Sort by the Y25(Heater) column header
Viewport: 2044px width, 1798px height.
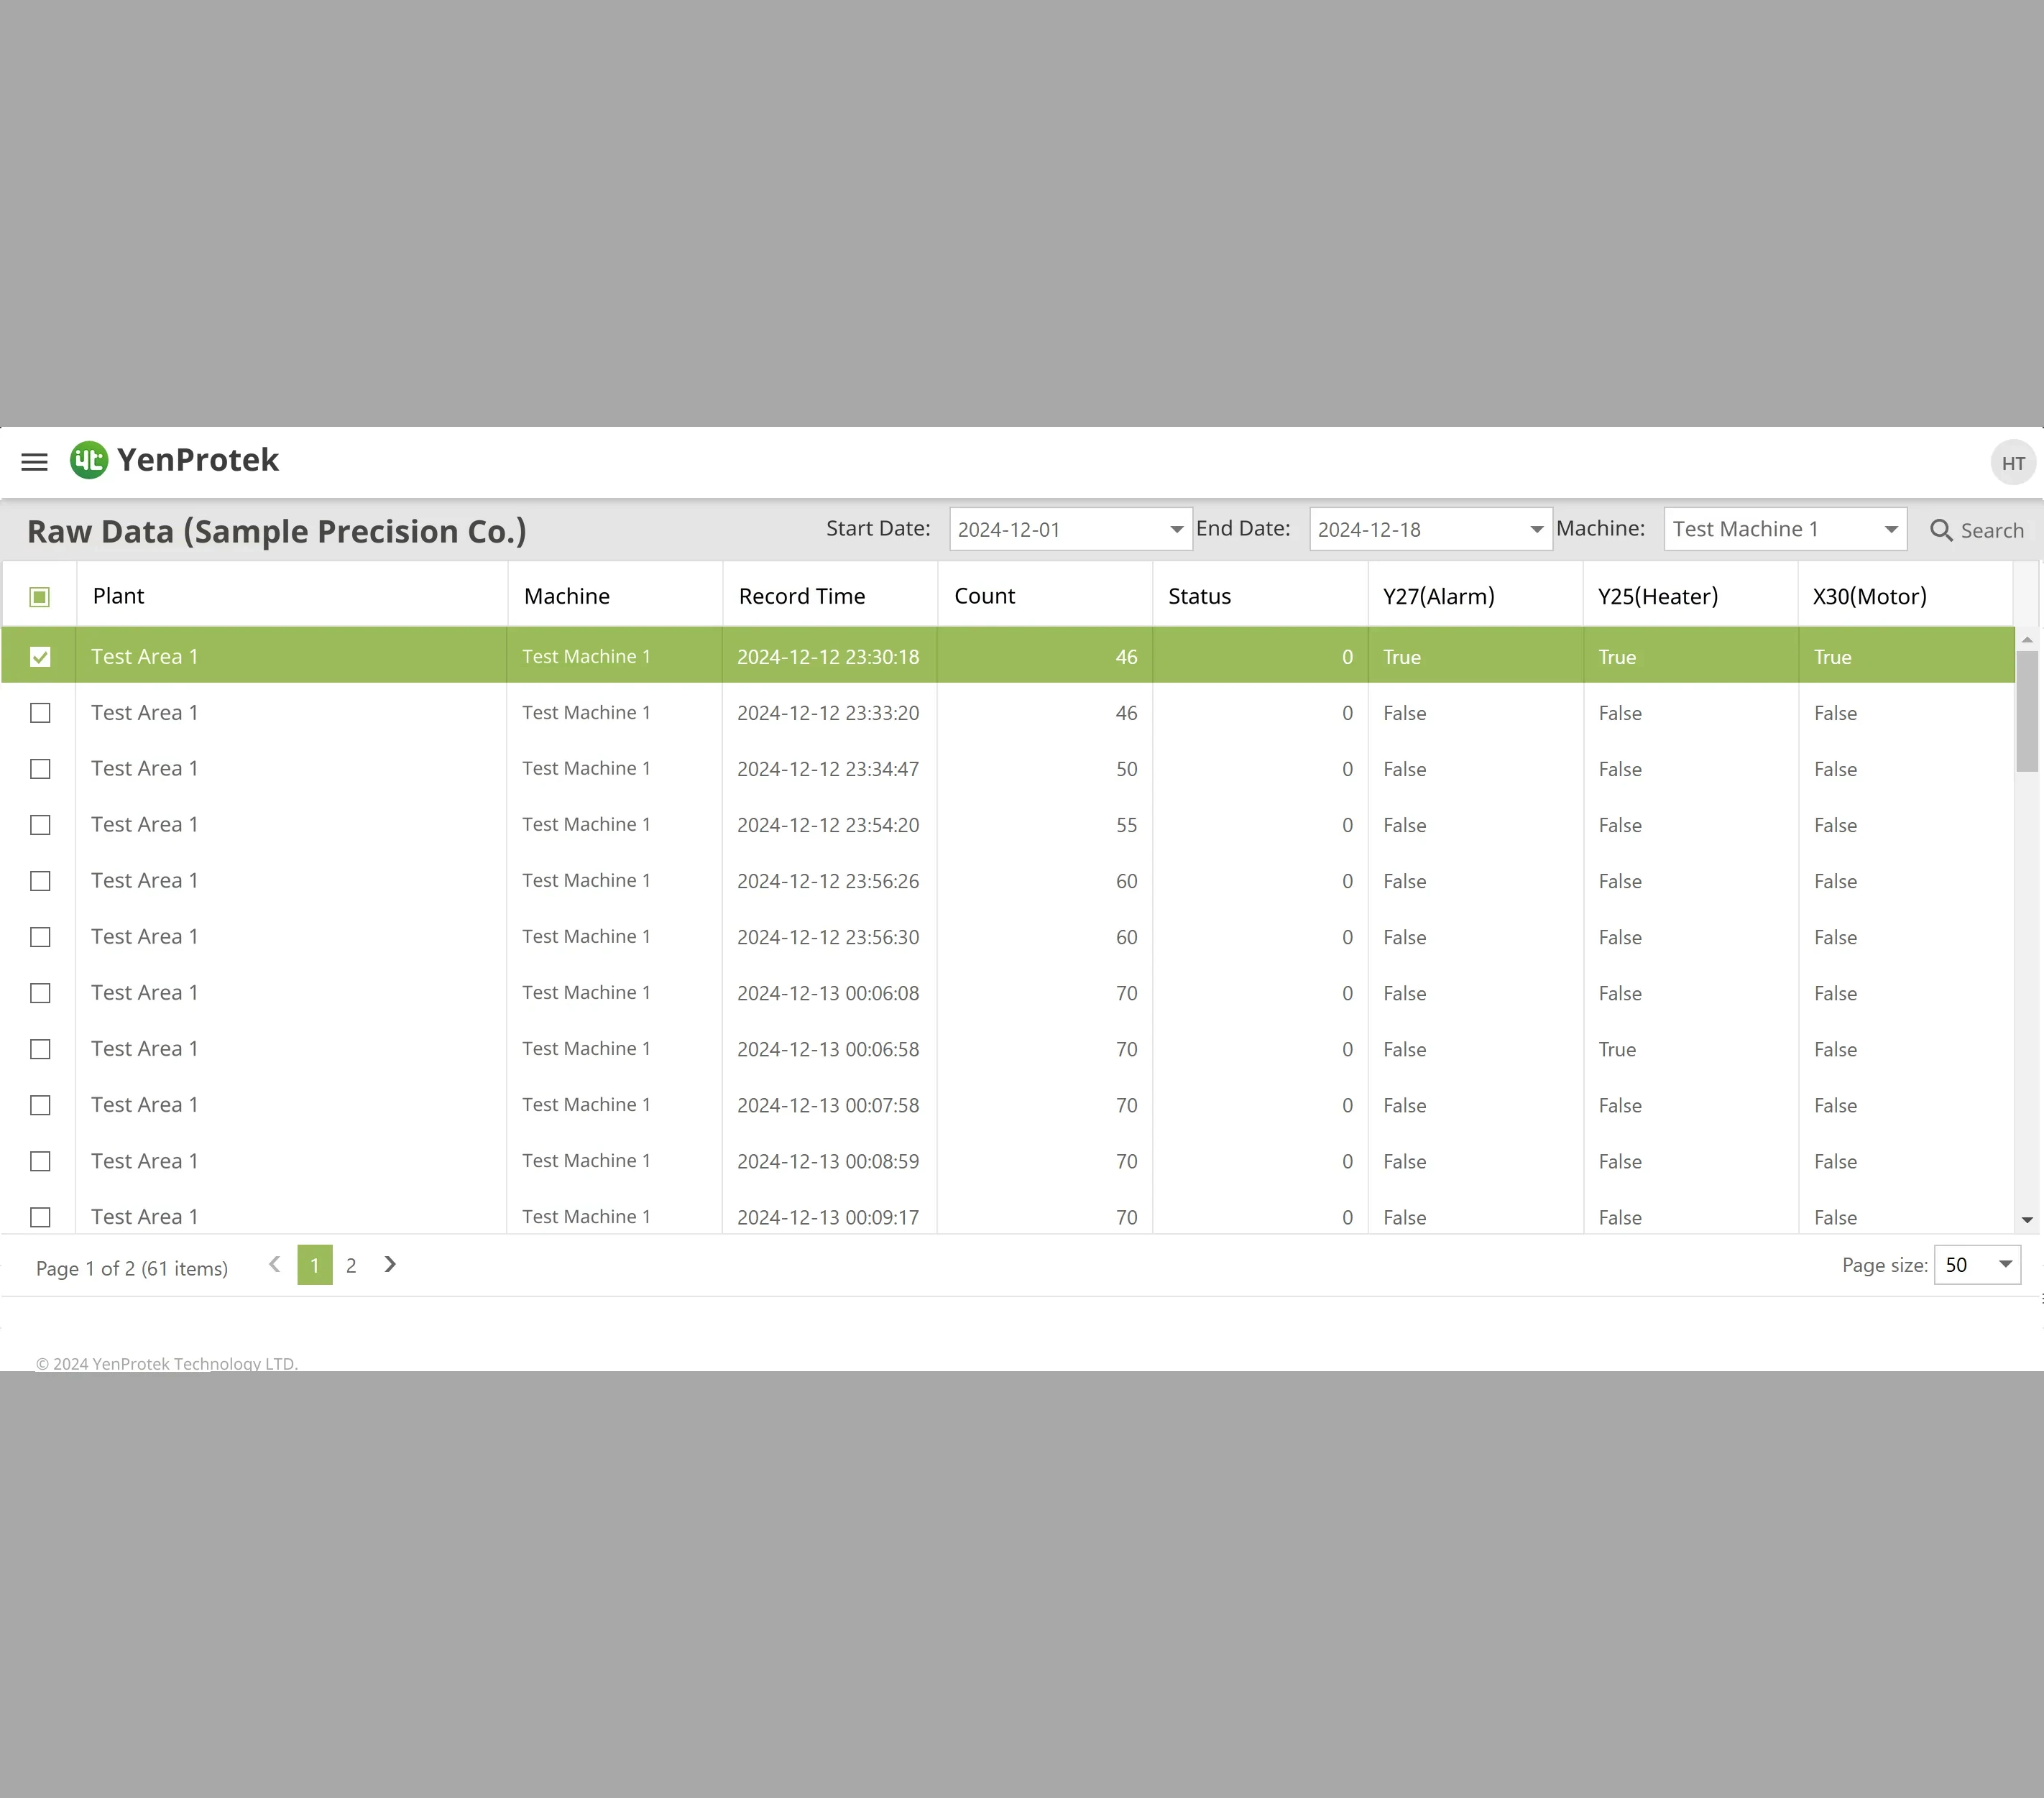point(1690,596)
